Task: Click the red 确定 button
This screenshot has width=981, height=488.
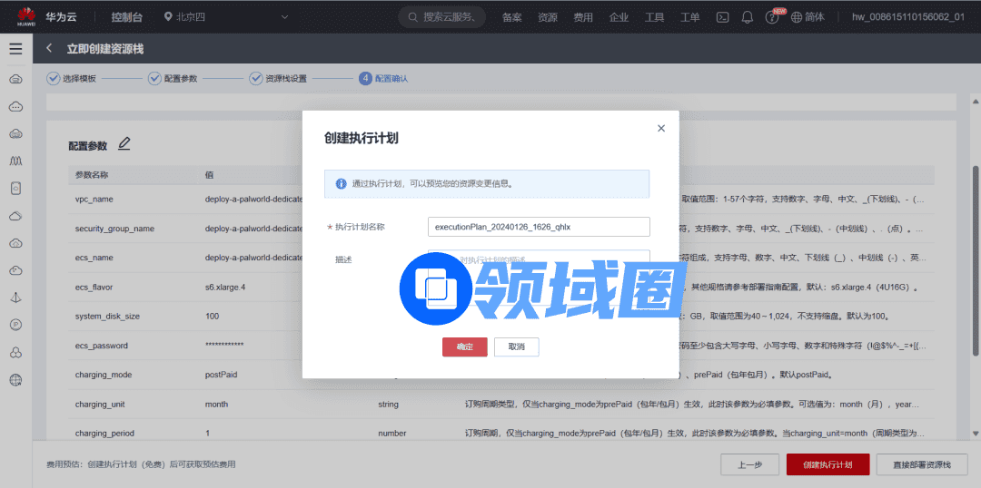Action: click(x=464, y=346)
